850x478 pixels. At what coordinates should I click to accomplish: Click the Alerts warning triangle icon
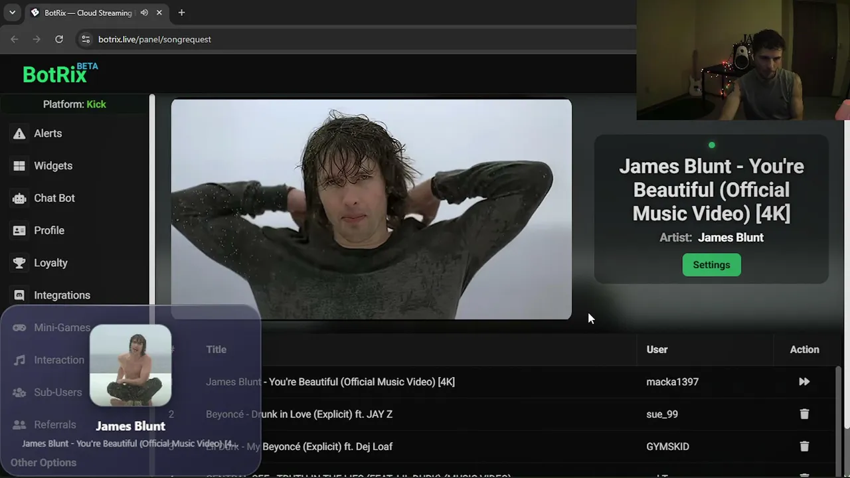[x=19, y=133]
